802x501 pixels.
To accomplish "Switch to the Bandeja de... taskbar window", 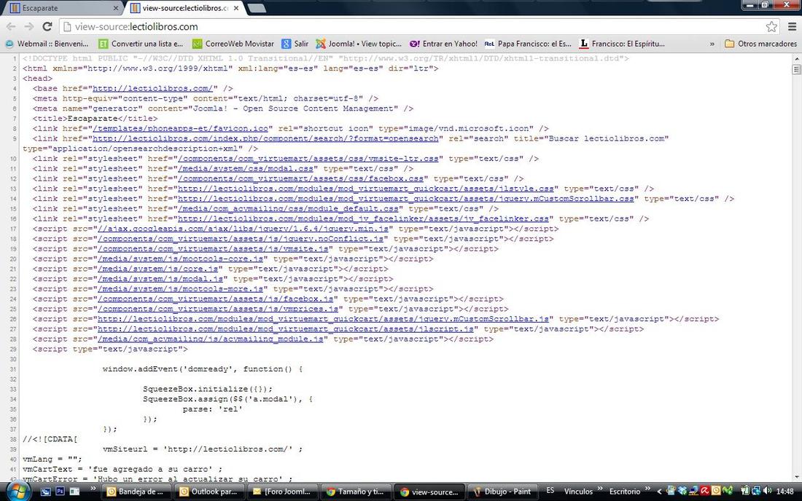I will (x=136, y=492).
